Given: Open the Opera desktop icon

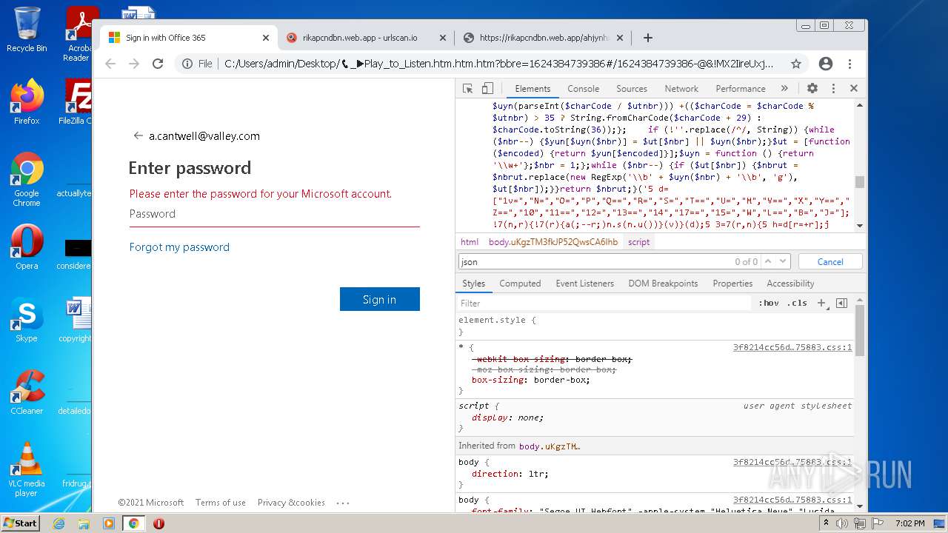Looking at the screenshot, I should coord(27,247).
